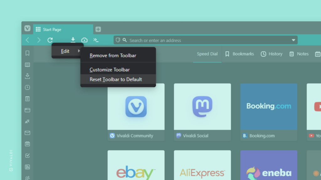Image resolution: width=321 pixels, height=180 pixels.
Task: Open the Vivaldi main menu button
Action: [27, 28]
